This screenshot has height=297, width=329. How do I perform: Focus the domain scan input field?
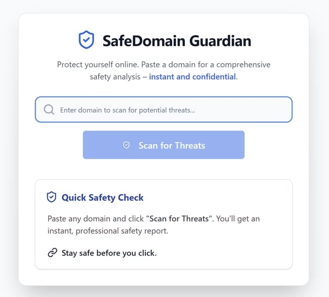pos(170,109)
